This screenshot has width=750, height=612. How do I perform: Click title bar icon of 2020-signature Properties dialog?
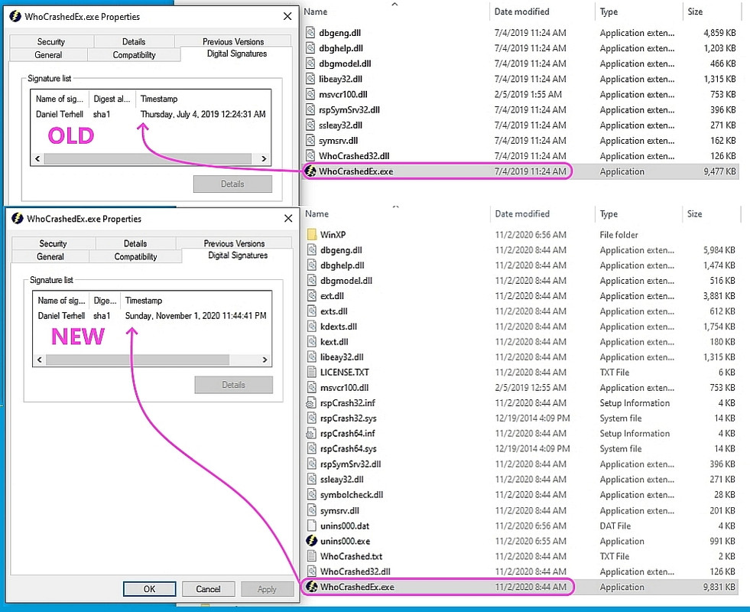(18, 219)
